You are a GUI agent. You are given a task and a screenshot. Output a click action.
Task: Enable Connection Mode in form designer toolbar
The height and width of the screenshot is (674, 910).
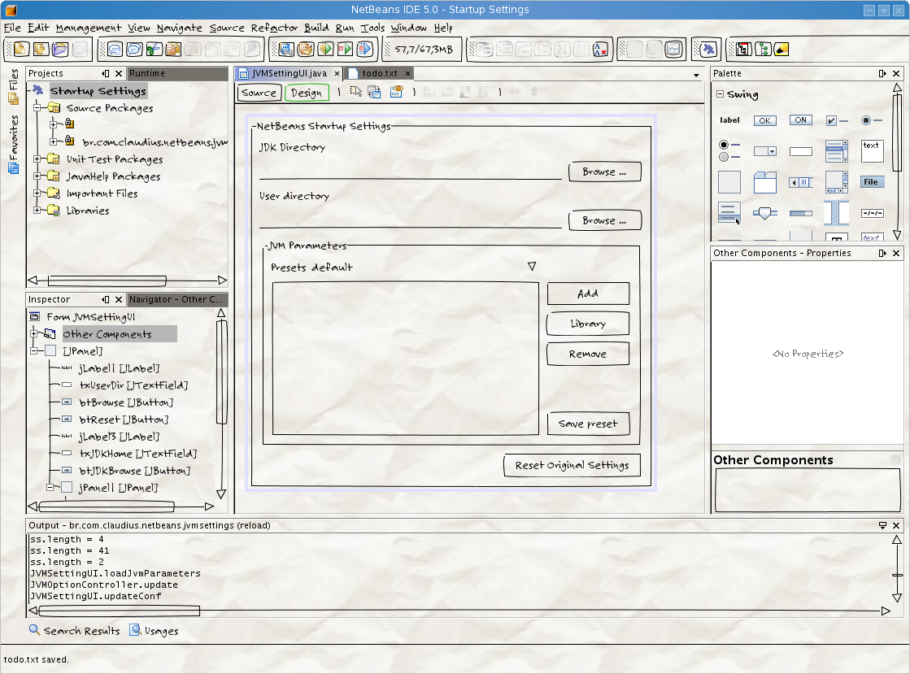pyautogui.click(x=374, y=92)
